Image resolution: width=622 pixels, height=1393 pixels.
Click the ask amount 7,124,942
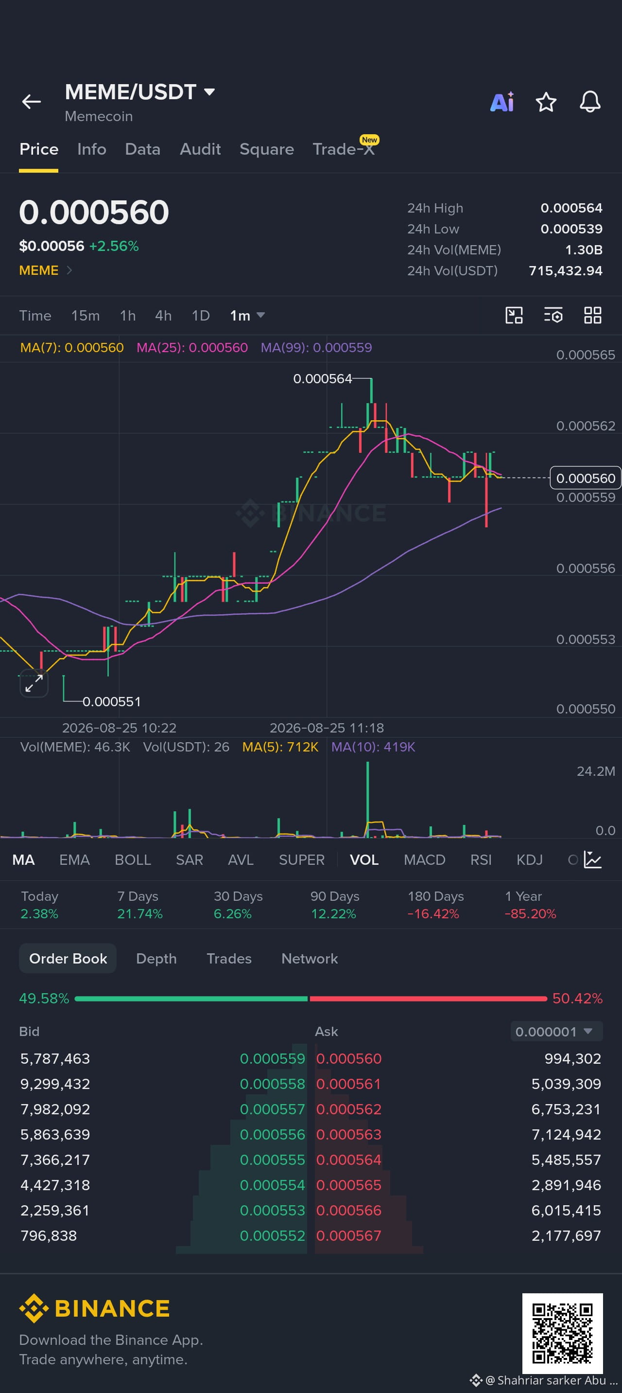point(566,1134)
